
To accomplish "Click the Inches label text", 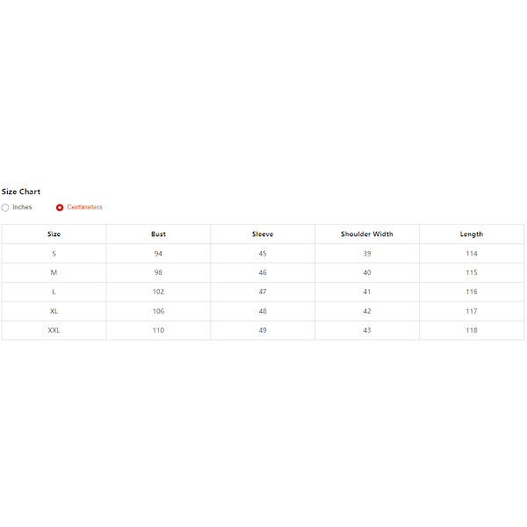I will point(22,207).
